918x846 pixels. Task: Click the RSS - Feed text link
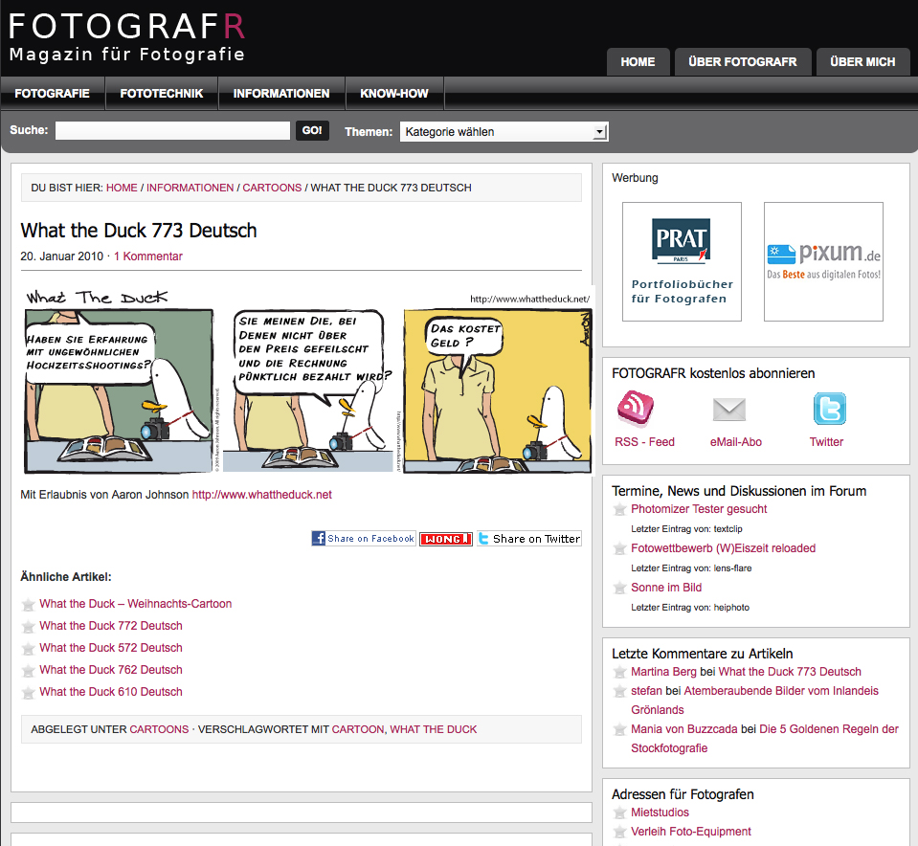(644, 442)
